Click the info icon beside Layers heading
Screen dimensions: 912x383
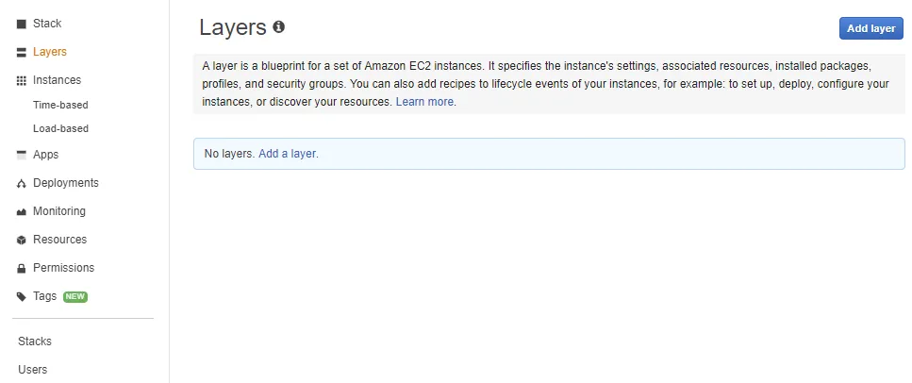tap(278, 27)
